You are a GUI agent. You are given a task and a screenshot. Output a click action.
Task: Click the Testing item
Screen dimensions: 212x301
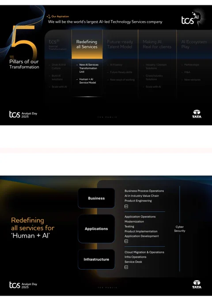tap(129, 227)
